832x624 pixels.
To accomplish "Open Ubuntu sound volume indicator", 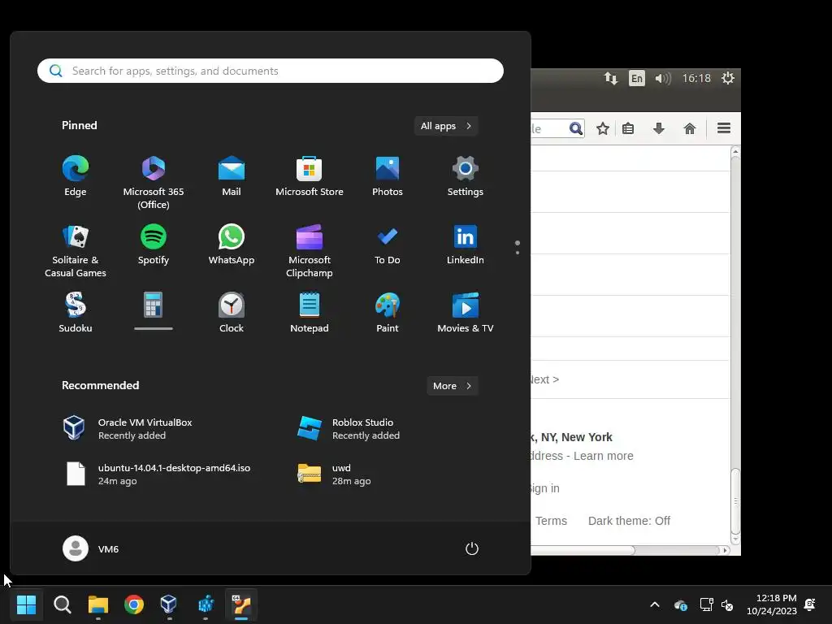I will click(663, 79).
